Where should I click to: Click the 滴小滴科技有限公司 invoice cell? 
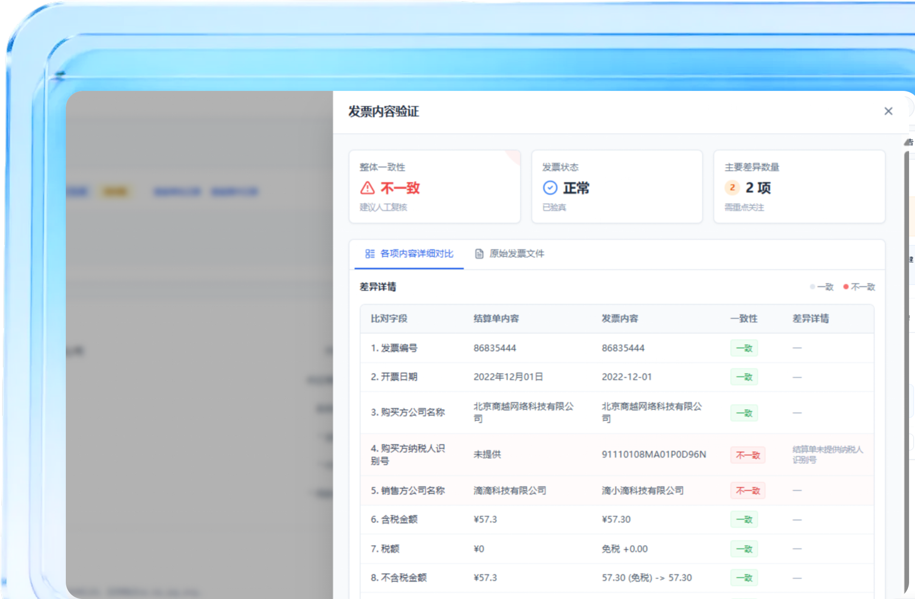tap(643, 491)
